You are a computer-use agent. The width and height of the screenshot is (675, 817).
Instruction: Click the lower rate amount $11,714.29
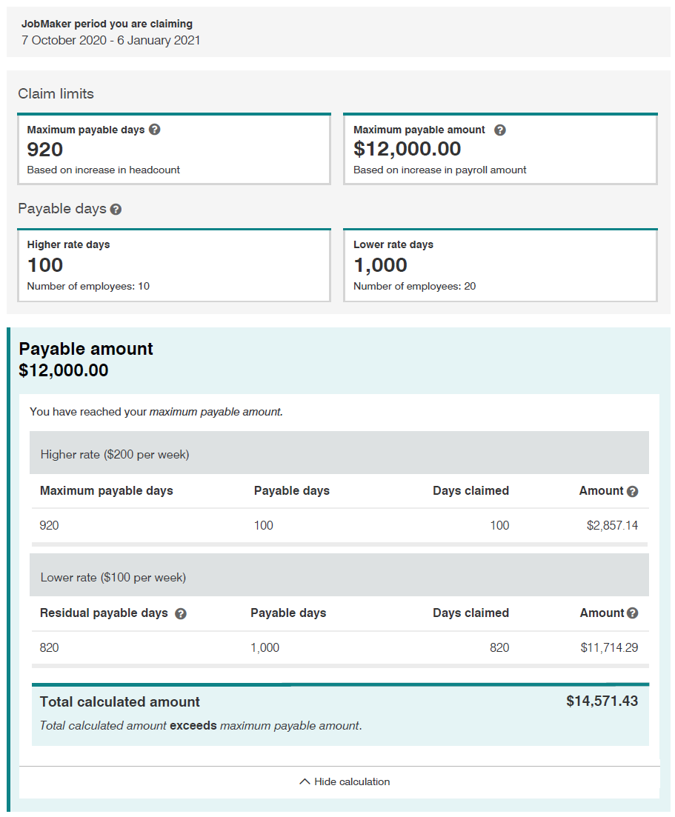coord(609,648)
